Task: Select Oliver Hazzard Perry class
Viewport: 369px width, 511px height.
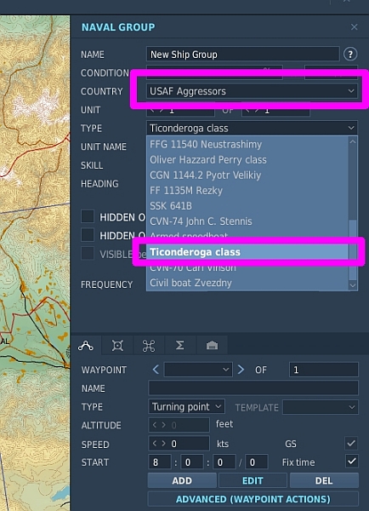Action: 247,160
